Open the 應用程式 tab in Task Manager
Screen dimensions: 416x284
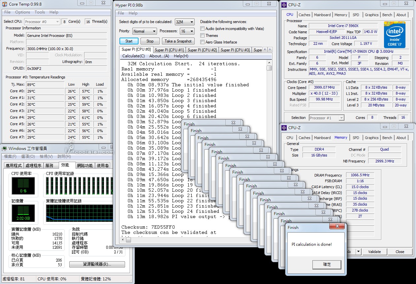click(14, 166)
